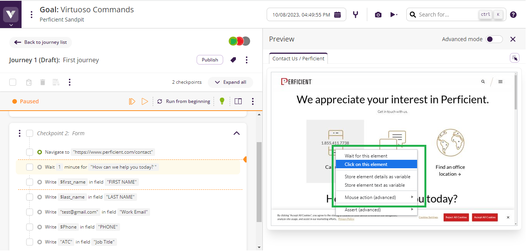The width and height of the screenshot is (531, 252).
Task: Click the split panel layout icon
Action: 238,101
